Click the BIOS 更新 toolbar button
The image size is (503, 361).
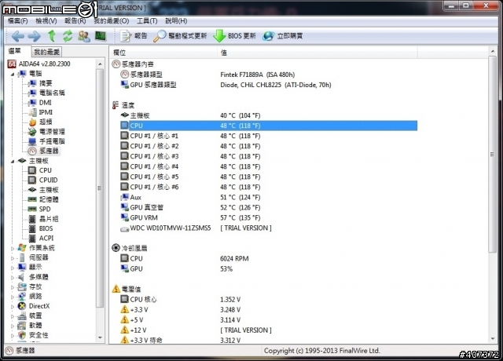point(235,36)
